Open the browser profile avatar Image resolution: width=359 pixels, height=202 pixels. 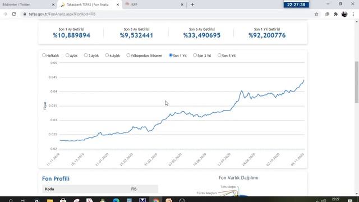click(344, 14)
